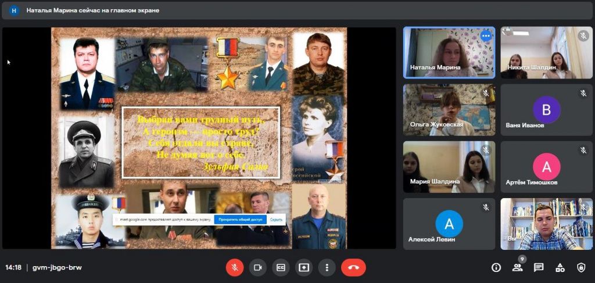Viewport: 595px width, 283px height.
Task: Click muted mic icon on Мария Шалдина tile
Action: coord(486,151)
